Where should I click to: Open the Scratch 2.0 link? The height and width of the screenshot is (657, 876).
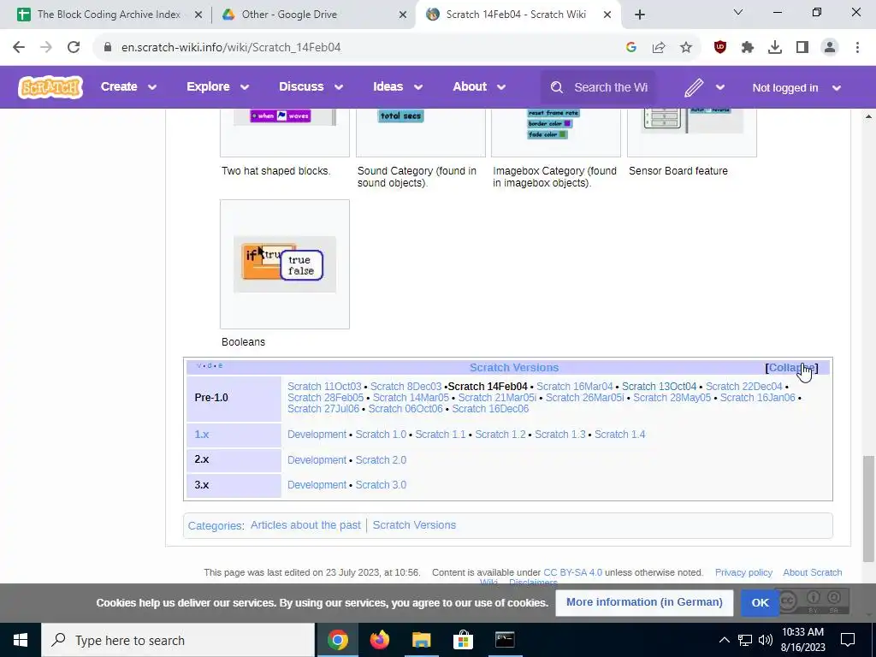coord(381,459)
